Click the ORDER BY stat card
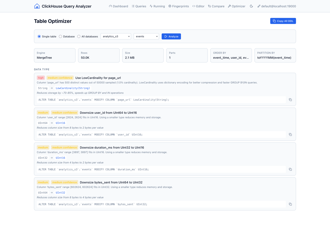Screen dimensions: 330x232 pyautogui.click(x=231, y=55)
